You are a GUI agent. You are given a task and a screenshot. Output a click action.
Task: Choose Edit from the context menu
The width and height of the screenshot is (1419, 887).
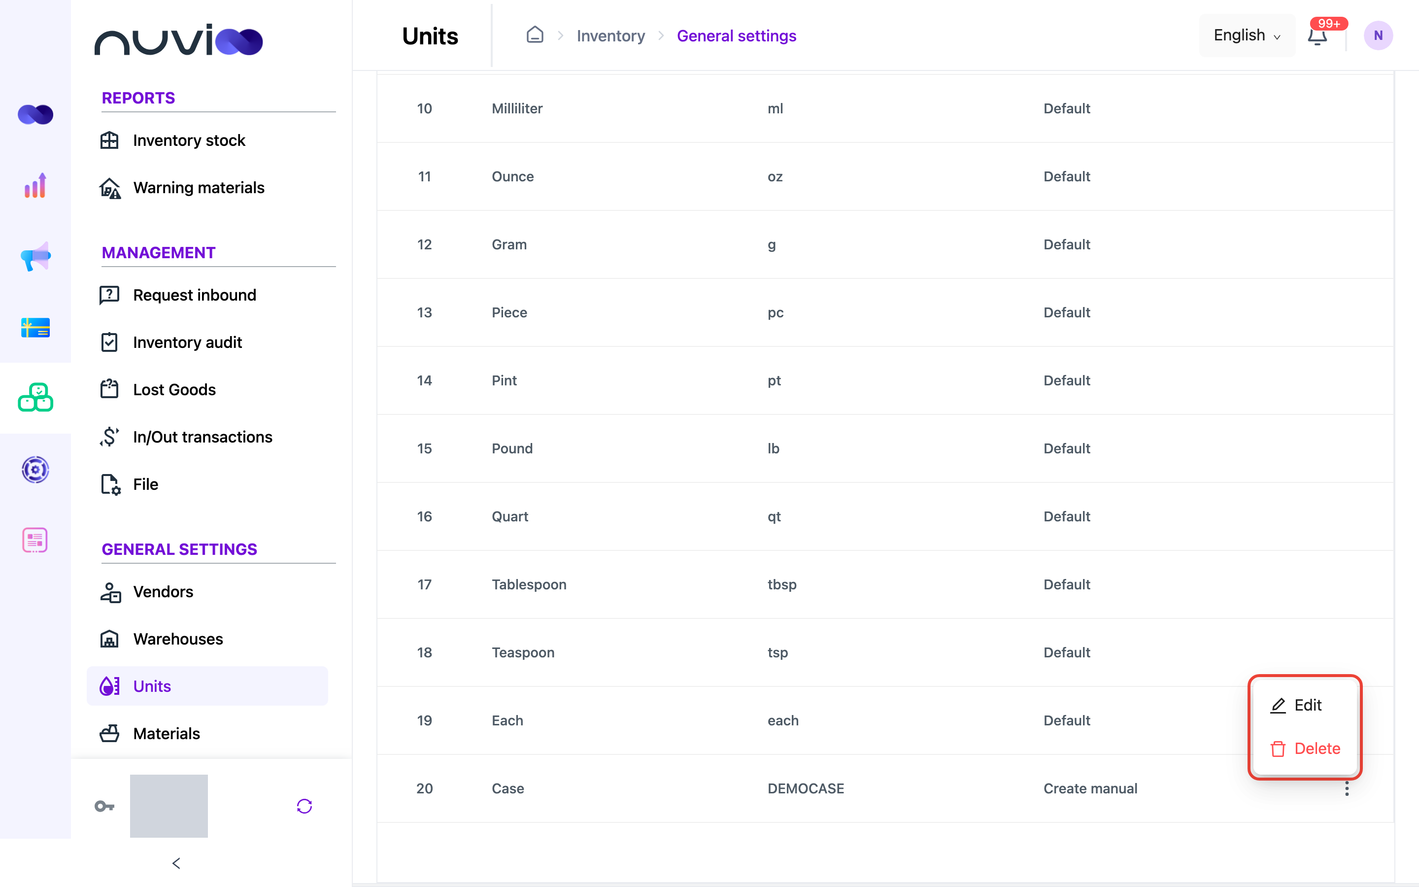[1295, 705]
